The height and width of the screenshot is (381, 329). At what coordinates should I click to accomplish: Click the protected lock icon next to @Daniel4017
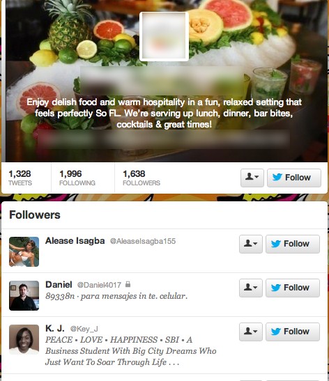tap(128, 284)
